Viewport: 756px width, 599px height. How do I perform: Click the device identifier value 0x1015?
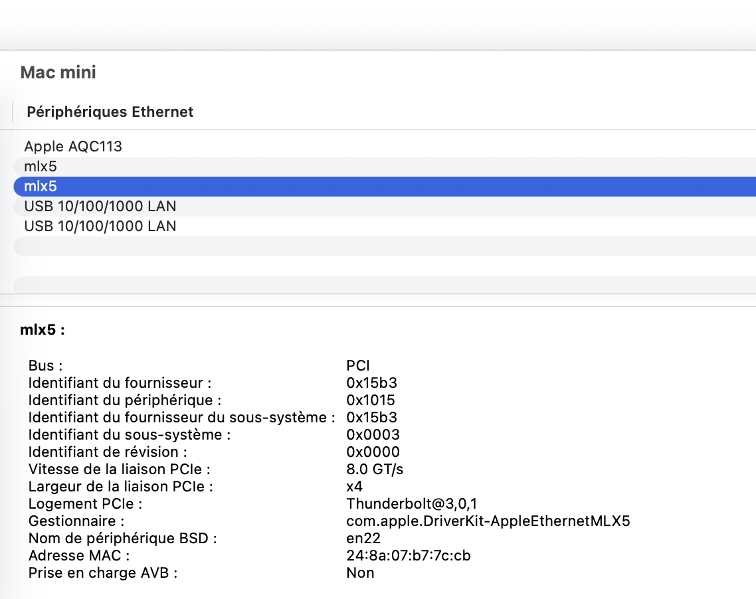click(x=371, y=400)
